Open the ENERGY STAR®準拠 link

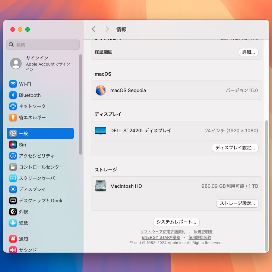[161, 237]
